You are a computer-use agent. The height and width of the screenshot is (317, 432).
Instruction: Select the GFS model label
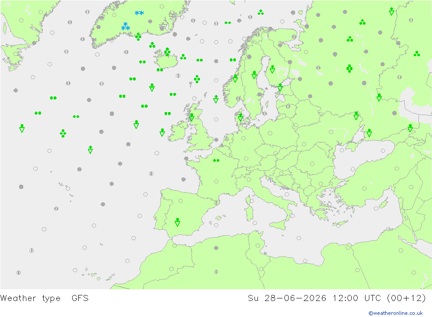pos(80,298)
